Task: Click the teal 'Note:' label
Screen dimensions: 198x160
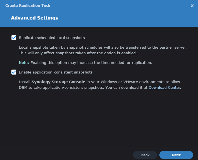Action: click(x=24, y=62)
